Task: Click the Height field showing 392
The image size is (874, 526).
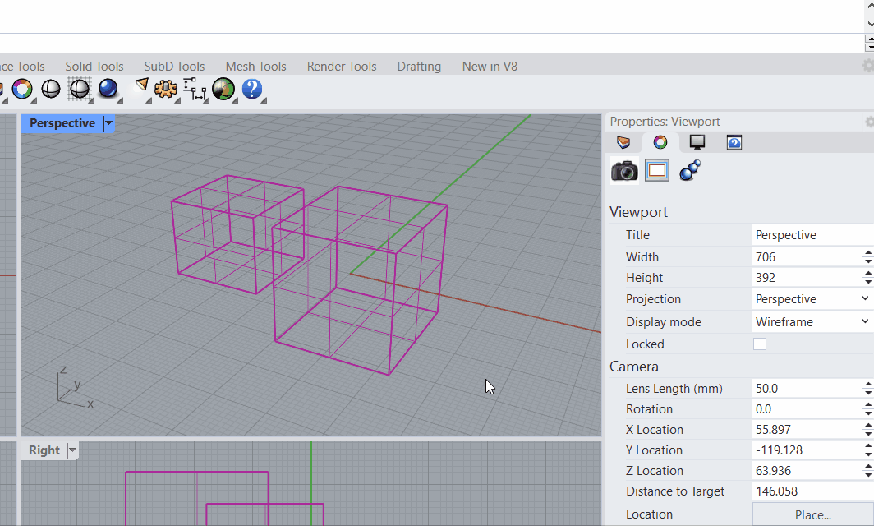Action: 807,278
